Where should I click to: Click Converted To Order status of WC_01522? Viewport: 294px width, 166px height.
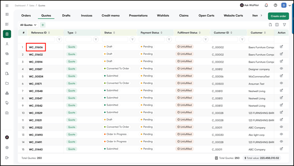click(x=117, y=127)
